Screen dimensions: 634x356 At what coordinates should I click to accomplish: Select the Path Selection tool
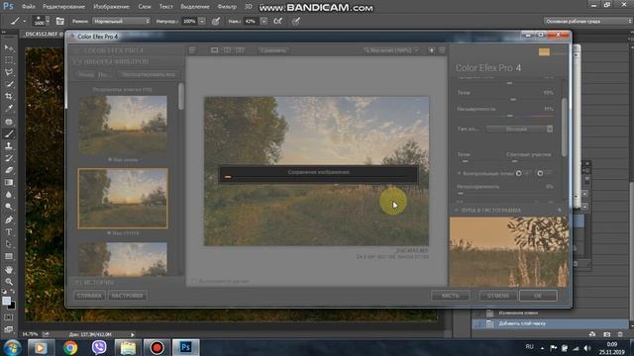click(x=9, y=244)
